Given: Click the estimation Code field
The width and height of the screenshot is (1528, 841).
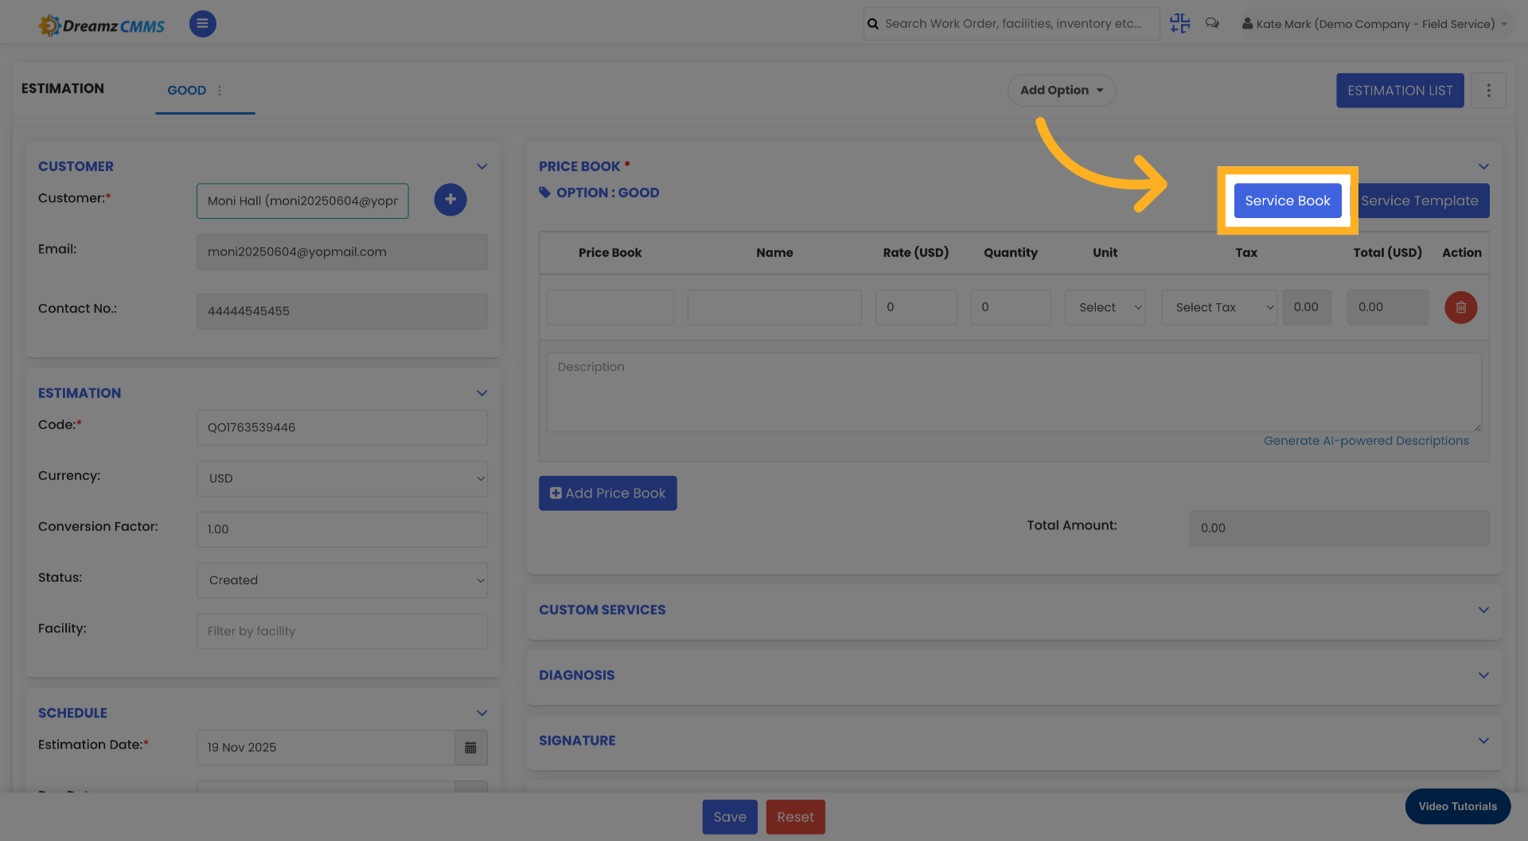Looking at the screenshot, I should [342, 427].
